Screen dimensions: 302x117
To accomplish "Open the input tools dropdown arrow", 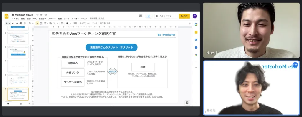I will point(70,23).
